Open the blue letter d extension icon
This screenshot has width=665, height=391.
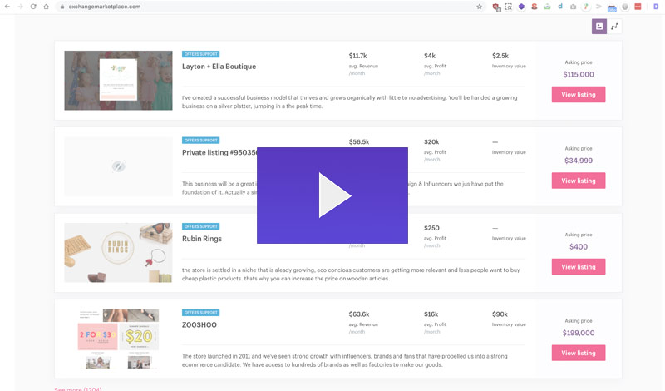tap(560, 7)
